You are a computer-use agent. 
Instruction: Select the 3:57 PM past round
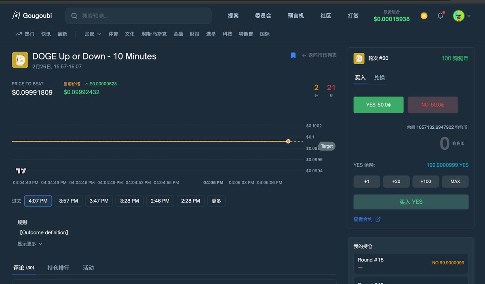pyautogui.click(x=69, y=201)
